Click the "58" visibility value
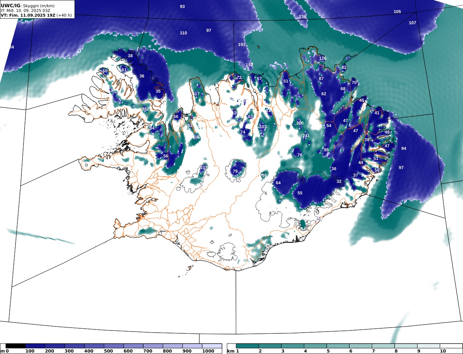 377,170
